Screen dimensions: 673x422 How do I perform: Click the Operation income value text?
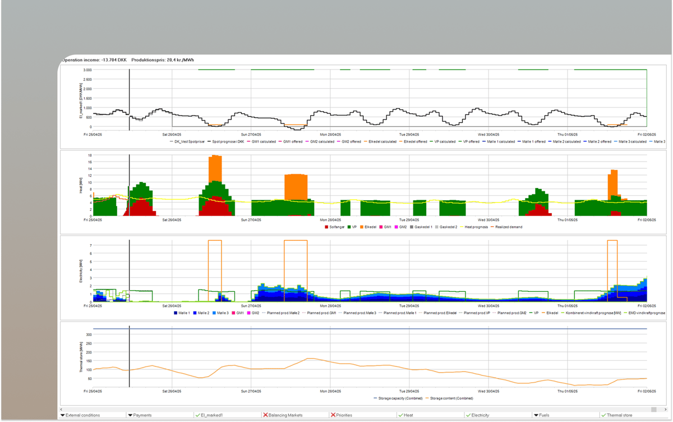[x=94, y=59]
